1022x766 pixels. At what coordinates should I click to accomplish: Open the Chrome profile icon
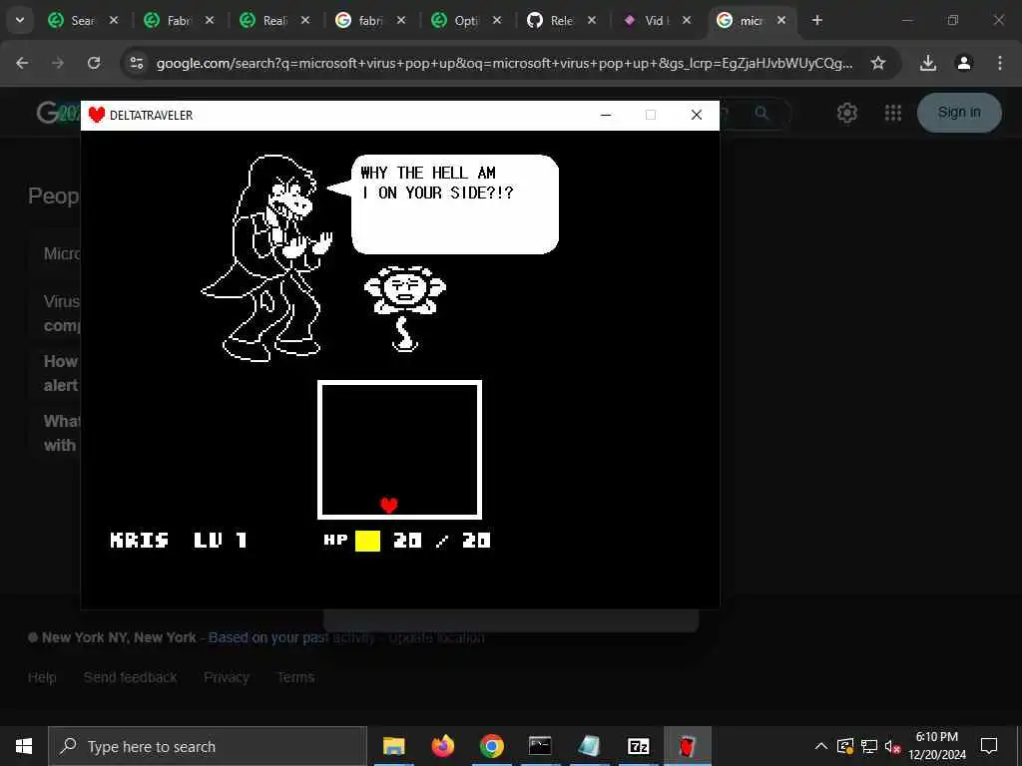tap(964, 63)
